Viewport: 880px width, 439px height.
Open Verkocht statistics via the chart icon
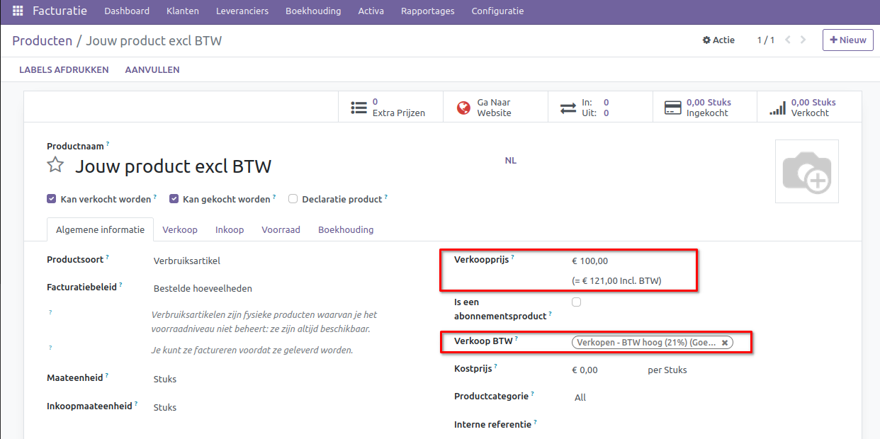coord(776,106)
